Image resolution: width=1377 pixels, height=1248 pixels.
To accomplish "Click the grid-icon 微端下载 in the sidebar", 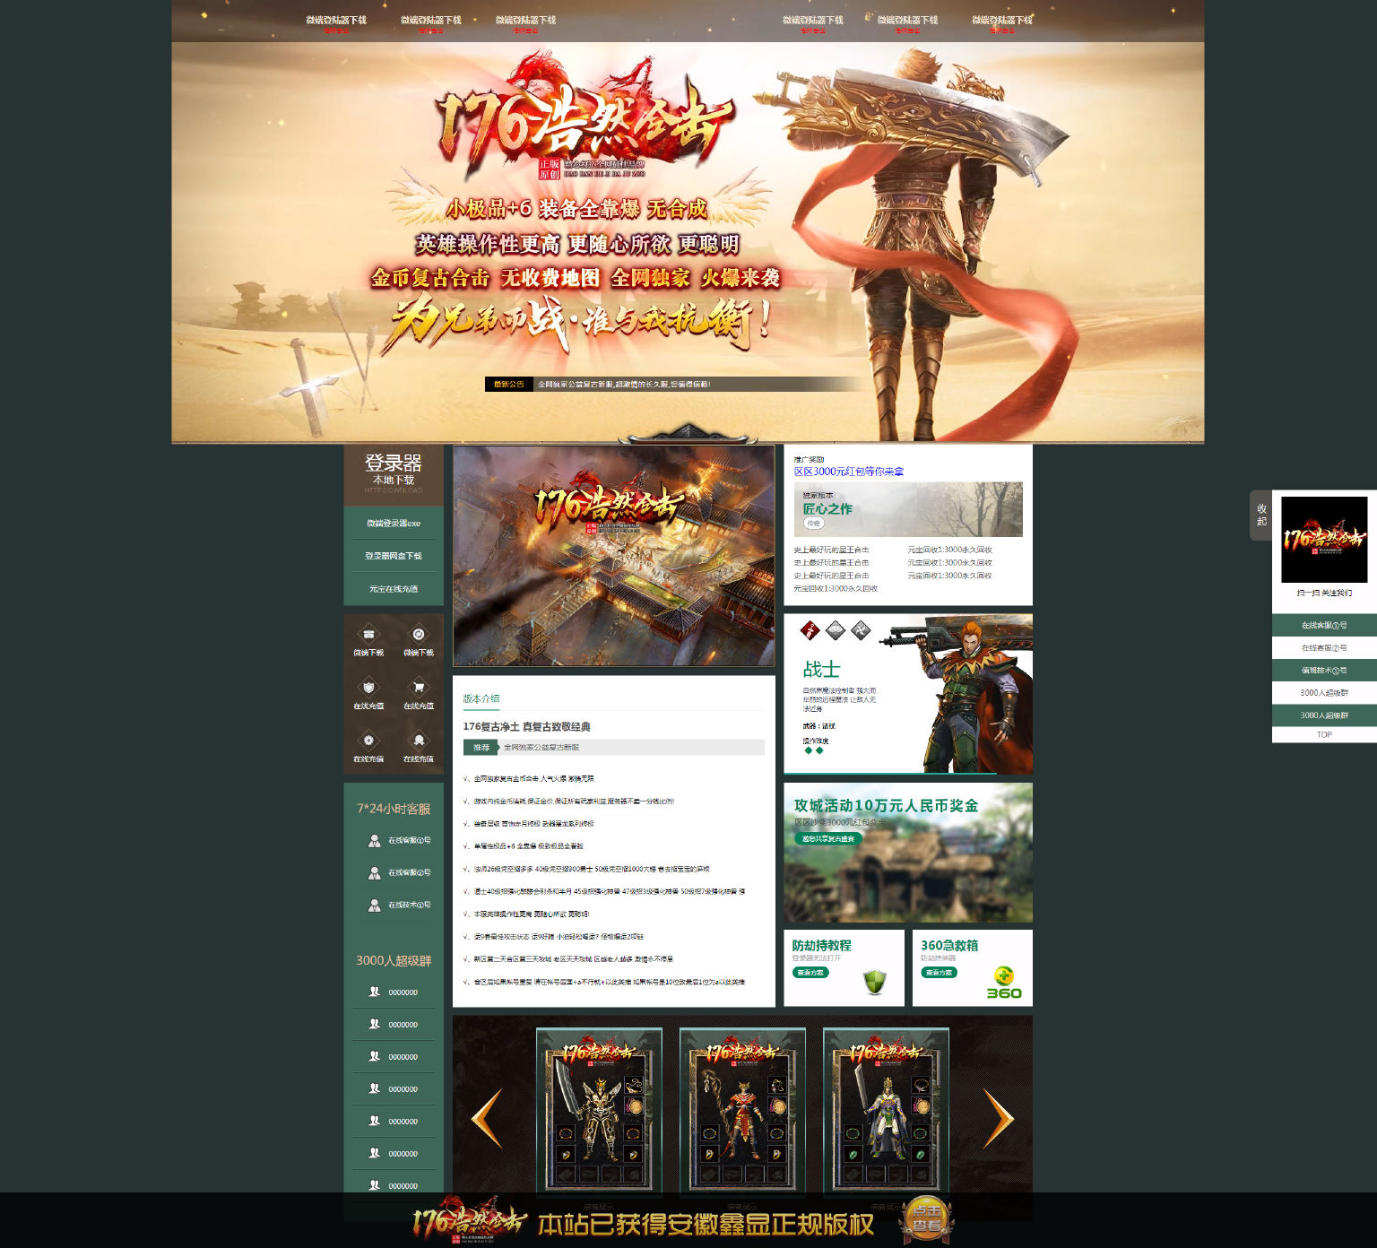I will pyautogui.click(x=368, y=634).
